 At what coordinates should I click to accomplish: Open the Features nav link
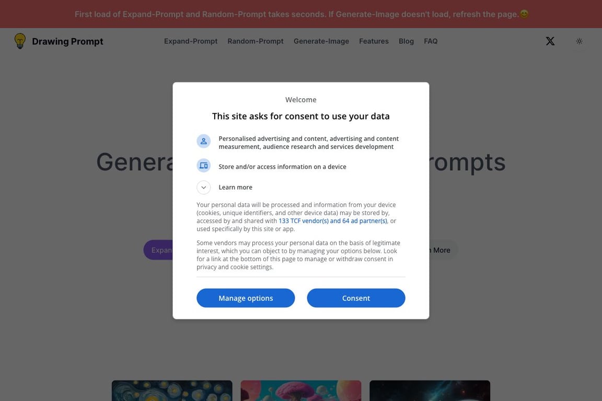click(x=374, y=41)
